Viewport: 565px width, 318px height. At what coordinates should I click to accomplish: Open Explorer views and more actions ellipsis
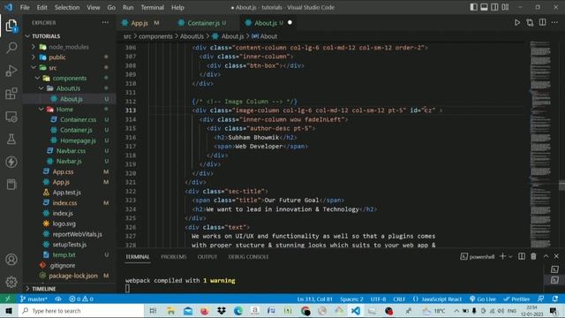click(x=105, y=22)
